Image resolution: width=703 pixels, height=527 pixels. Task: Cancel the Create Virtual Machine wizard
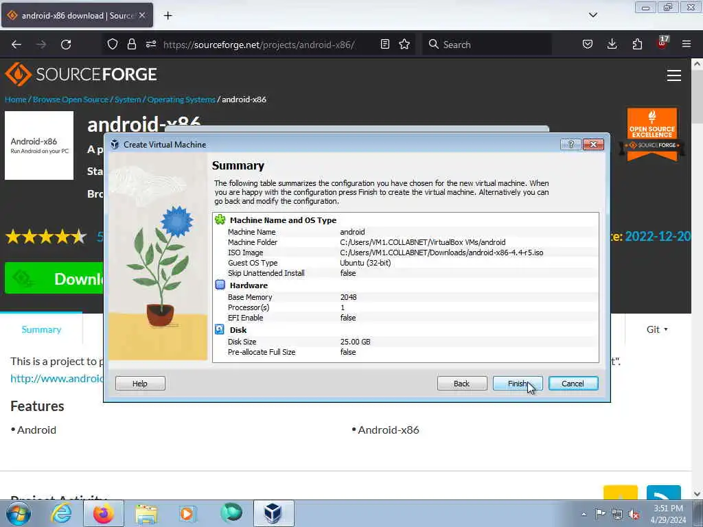coord(573,384)
